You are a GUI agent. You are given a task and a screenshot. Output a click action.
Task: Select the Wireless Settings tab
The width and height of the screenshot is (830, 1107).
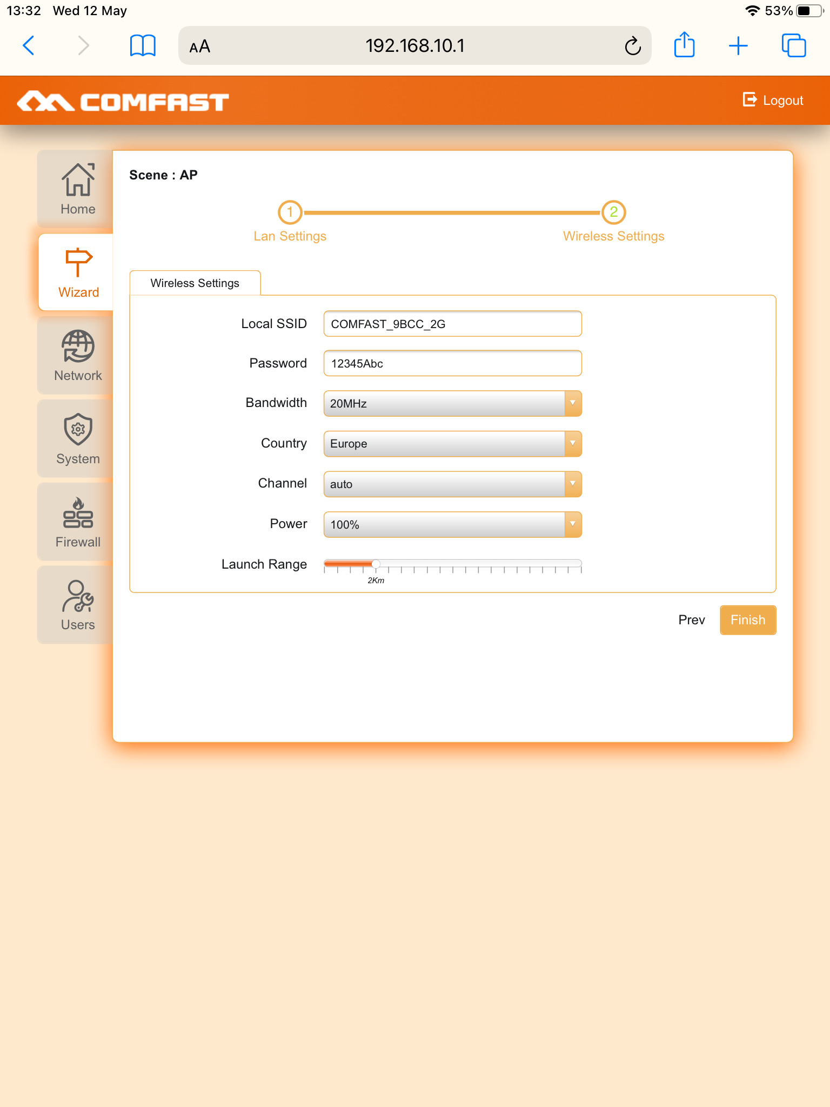click(x=195, y=283)
